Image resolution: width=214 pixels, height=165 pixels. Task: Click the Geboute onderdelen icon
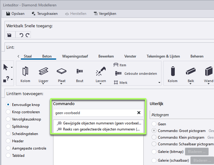pos(118,74)
